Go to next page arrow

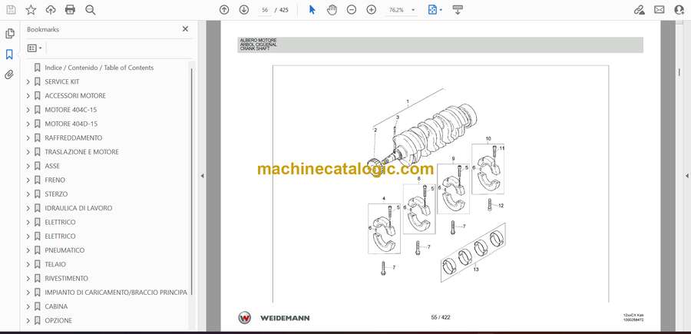tap(243, 10)
